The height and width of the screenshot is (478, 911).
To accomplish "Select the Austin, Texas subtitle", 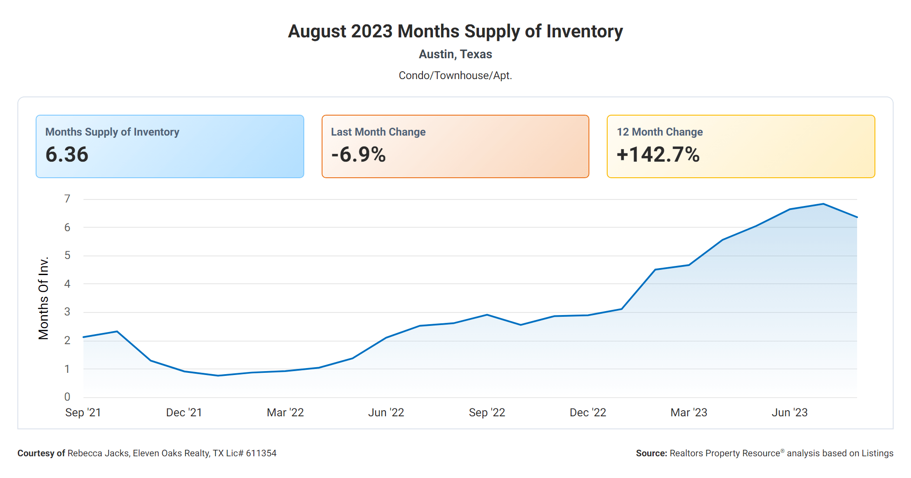I will coord(455,54).
